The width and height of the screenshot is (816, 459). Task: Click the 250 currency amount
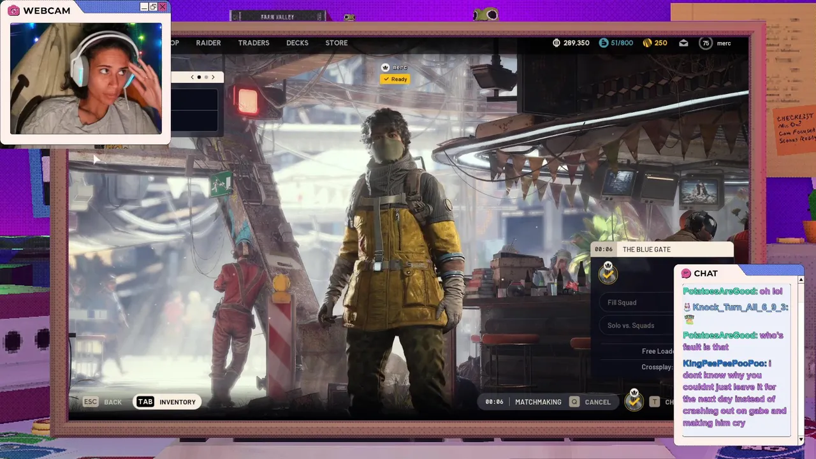(x=660, y=43)
